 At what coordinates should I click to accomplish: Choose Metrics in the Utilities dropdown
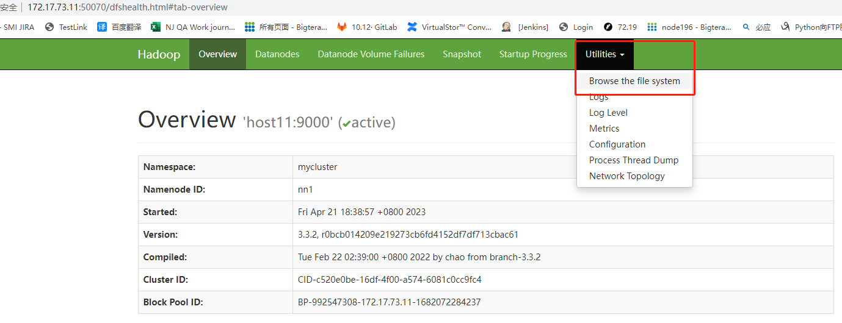click(604, 129)
